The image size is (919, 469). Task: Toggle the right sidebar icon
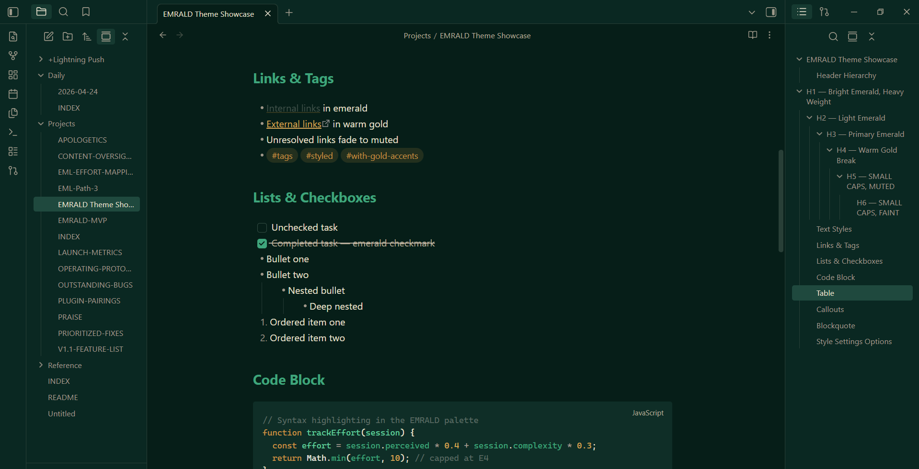[771, 12]
